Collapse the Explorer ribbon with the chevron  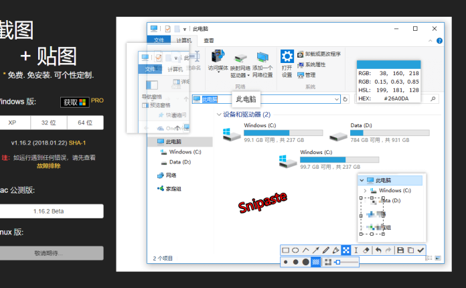coord(430,41)
